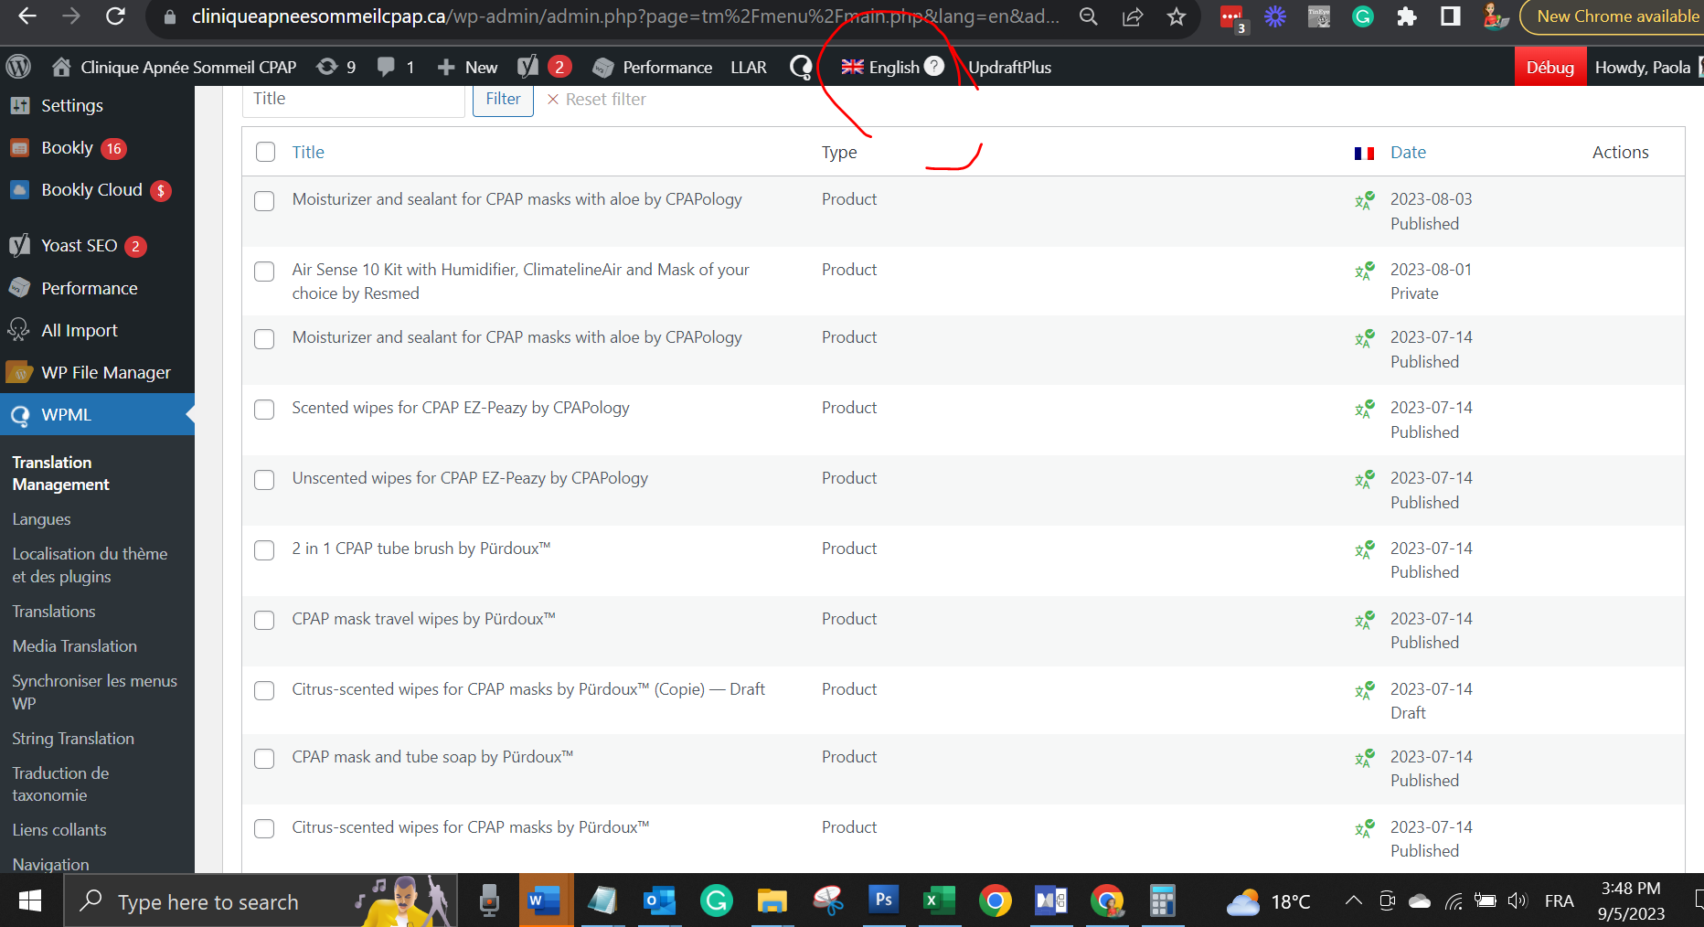
Task: Expand the New content menu
Action: tap(467, 67)
